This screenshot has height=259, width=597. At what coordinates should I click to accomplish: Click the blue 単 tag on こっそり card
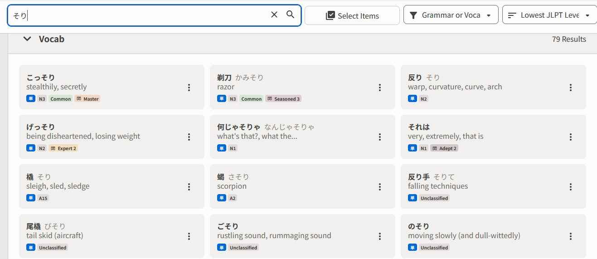[31, 99]
